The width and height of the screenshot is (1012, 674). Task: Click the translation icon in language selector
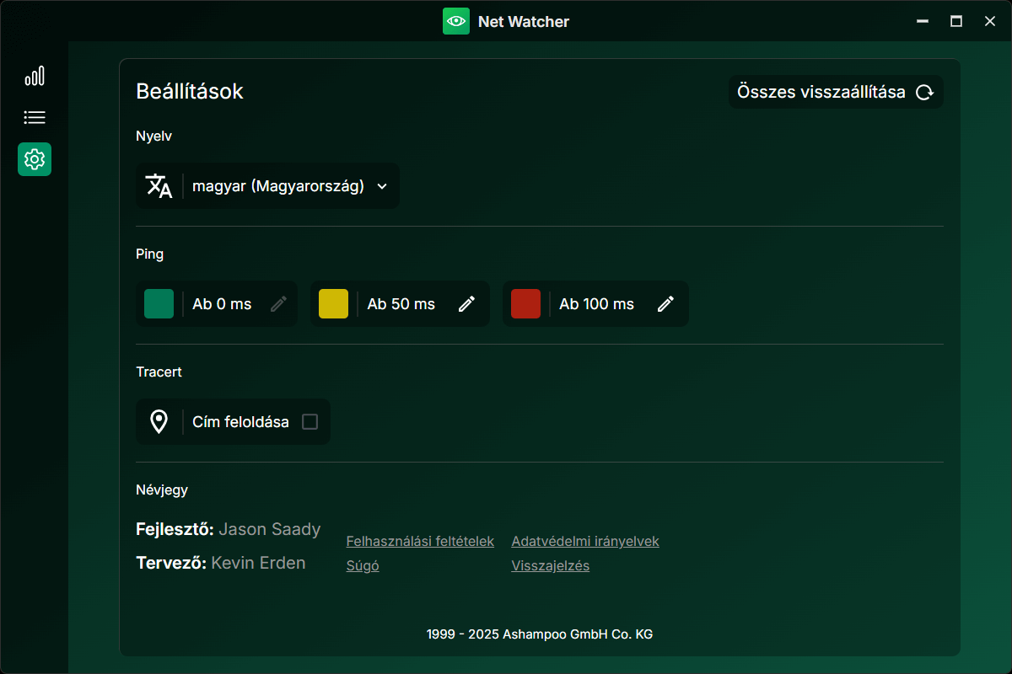pyautogui.click(x=159, y=185)
